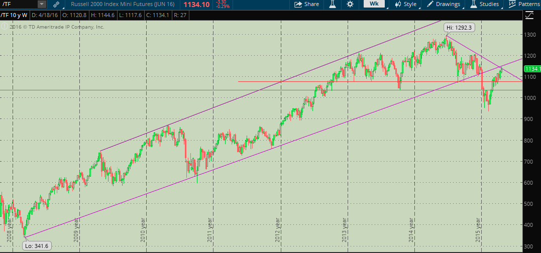The image size is (541, 253).
Task: Click the /TF 10 y W label
Action: [x=15, y=16]
